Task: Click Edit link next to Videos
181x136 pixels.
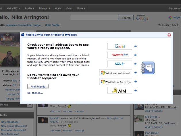Action: (15, 85)
